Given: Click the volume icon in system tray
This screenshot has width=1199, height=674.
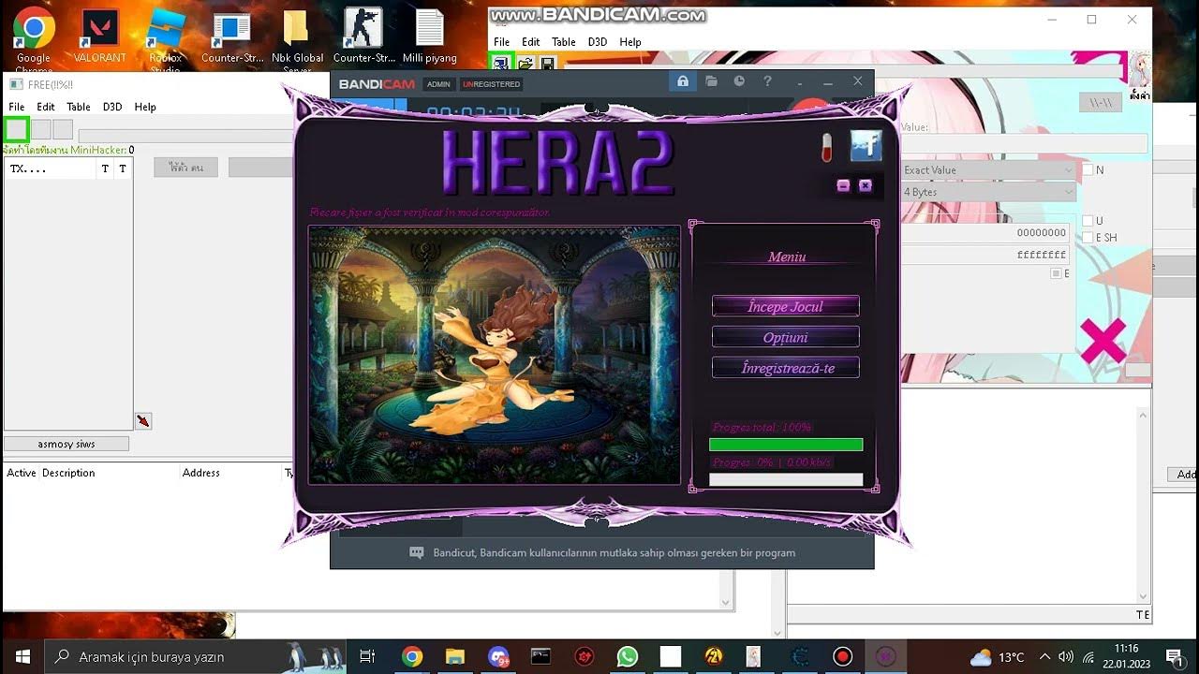Looking at the screenshot, I should click(1066, 657).
